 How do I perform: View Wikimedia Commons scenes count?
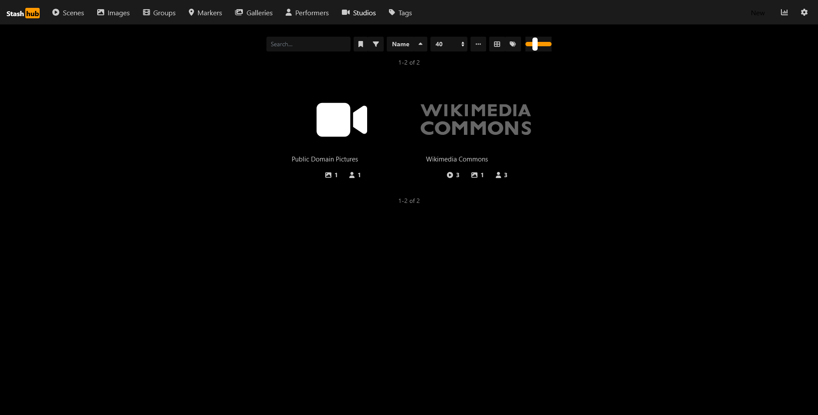[x=453, y=175]
